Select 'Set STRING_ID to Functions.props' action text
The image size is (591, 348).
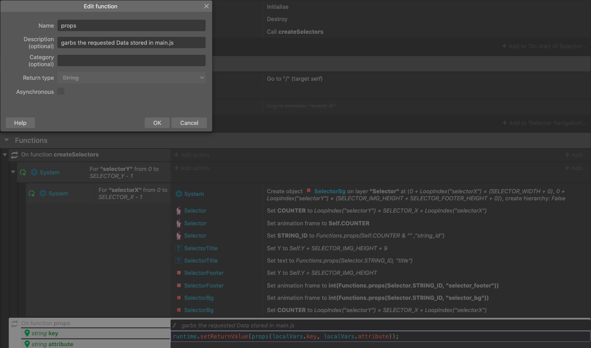[356, 236]
